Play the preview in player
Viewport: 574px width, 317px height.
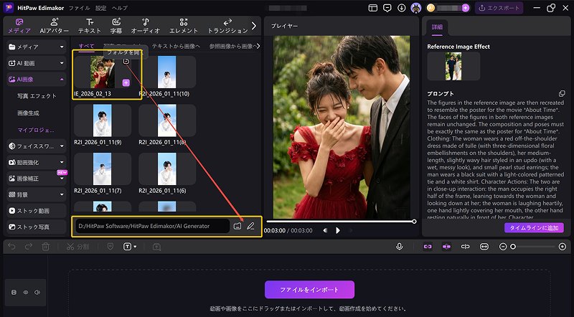click(x=338, y=230)
